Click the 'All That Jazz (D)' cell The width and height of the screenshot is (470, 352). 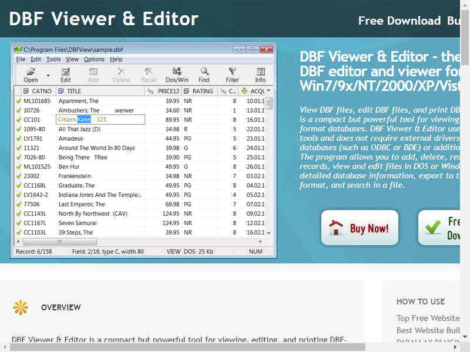coord(79,129)
